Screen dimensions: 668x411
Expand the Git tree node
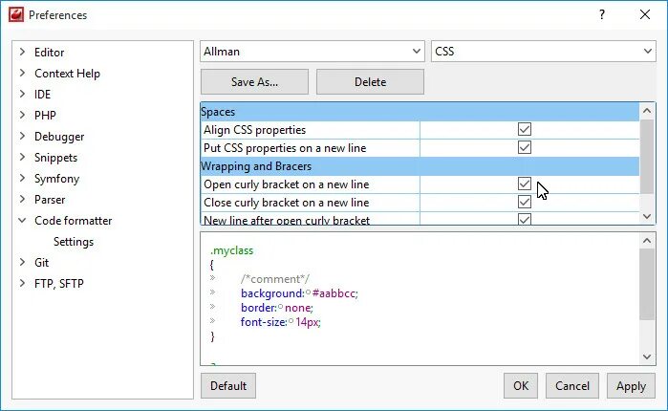22,263
